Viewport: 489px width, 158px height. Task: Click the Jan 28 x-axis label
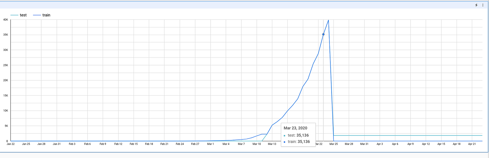41,144
